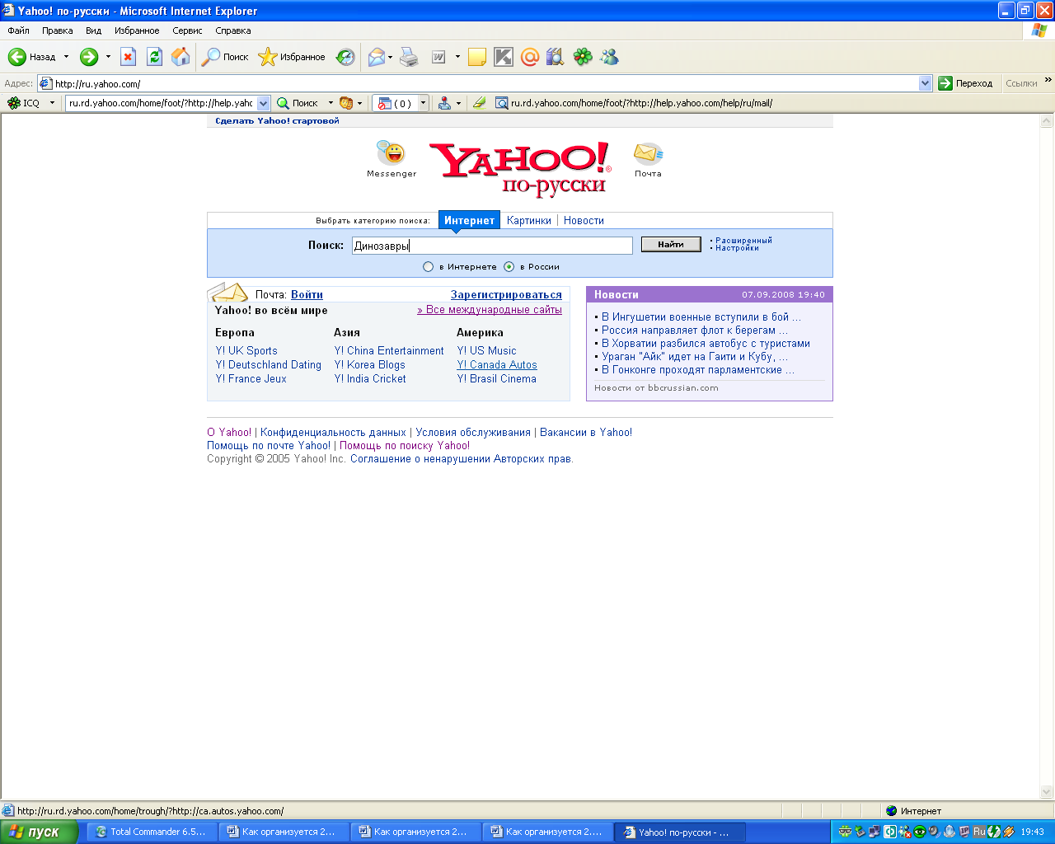The height and width of the screenshot is (844, 1055).
Task: Click the Back (Назад) arrow button
Action: coord(31,57)
